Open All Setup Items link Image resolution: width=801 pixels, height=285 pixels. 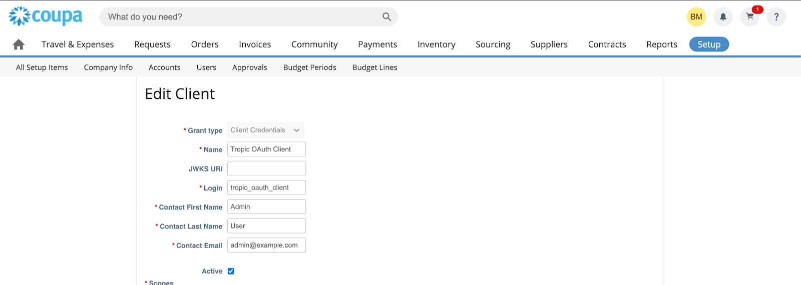[x=42, y=67]
